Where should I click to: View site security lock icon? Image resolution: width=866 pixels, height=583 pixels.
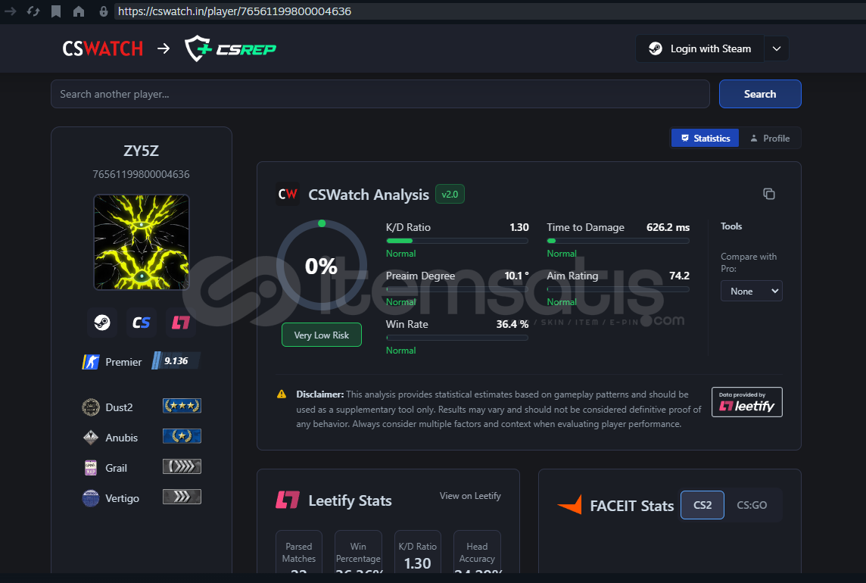click(103, 11)
